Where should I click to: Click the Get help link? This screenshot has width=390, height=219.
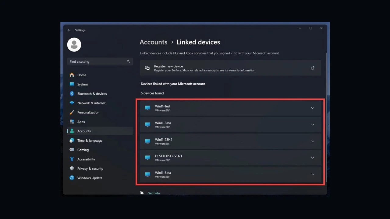tap(154, 193)
